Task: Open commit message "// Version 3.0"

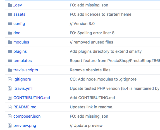Action: click(x=82, y=24)
